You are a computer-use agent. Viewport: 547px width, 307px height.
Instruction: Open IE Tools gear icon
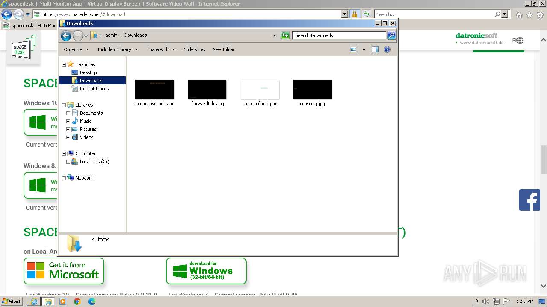pos(540,15)
